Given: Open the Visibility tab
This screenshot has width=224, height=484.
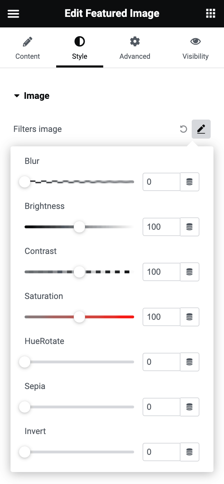Looking at the screenshot, I should 195,49.
